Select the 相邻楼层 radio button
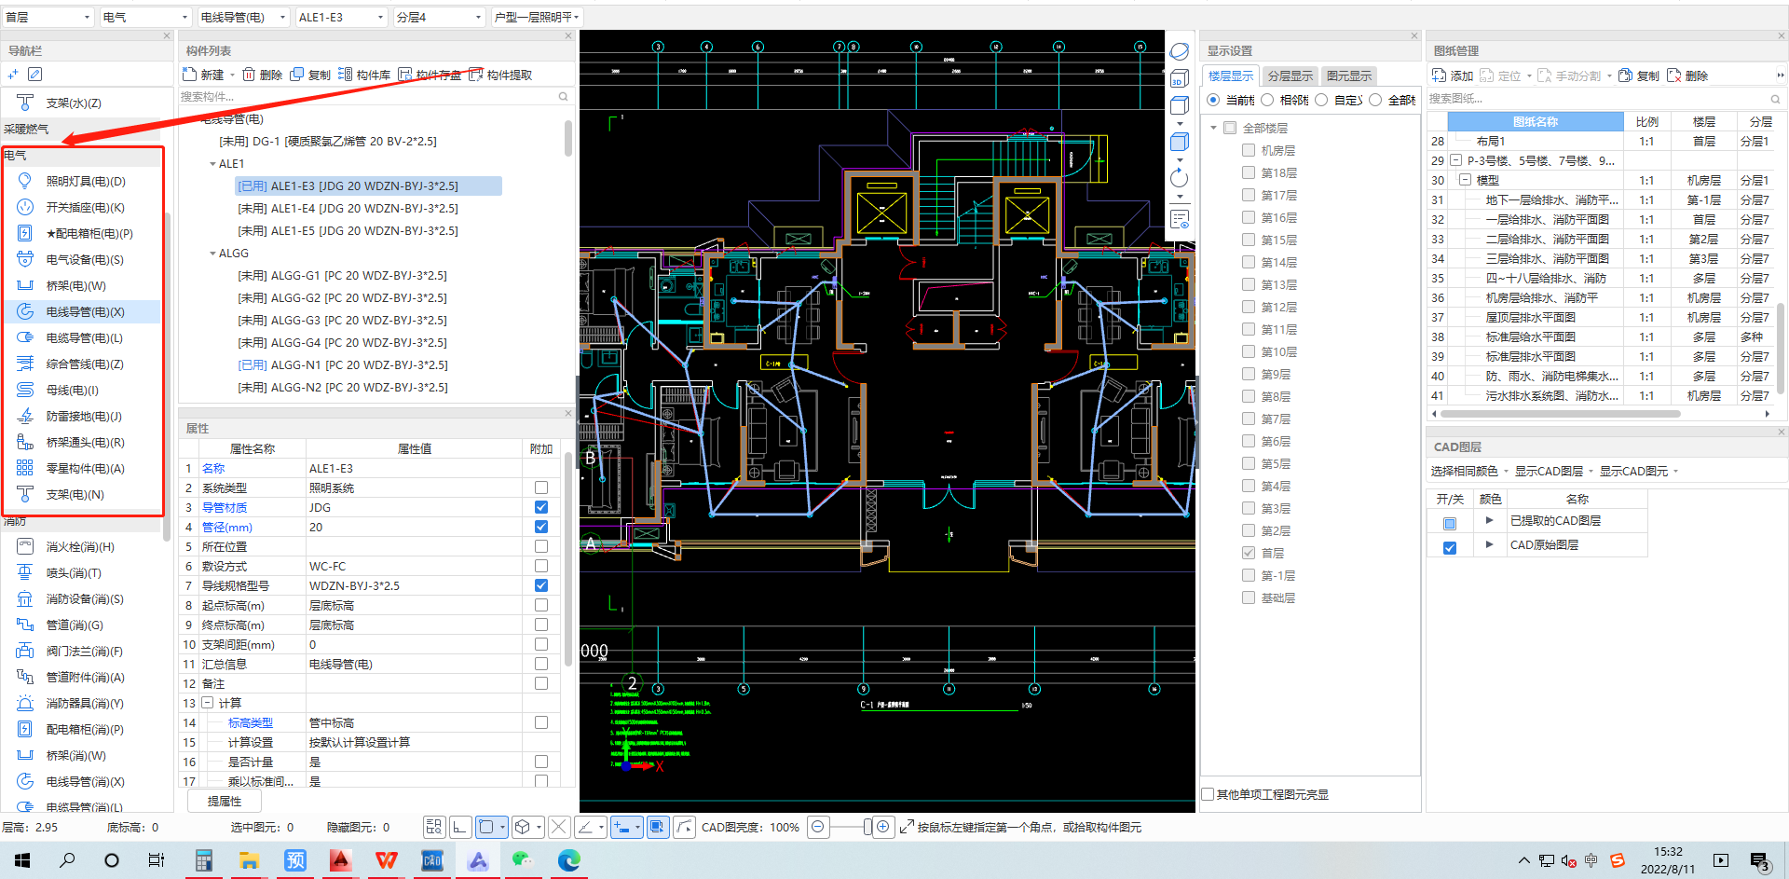Viewport: 1789px width, 879px height. [1267, 100]
